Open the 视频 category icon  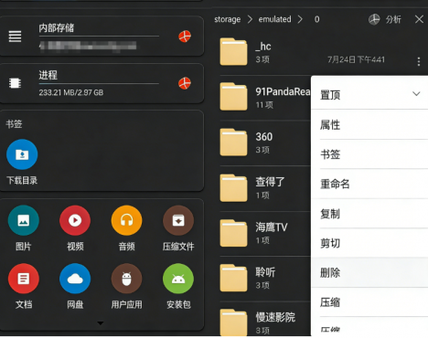pos(75,220)
